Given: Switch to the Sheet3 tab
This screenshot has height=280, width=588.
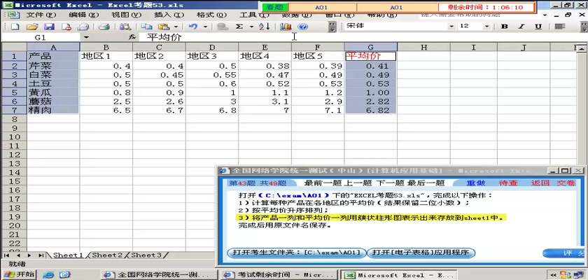Looking at the screenshot, I should coord(146,255).
